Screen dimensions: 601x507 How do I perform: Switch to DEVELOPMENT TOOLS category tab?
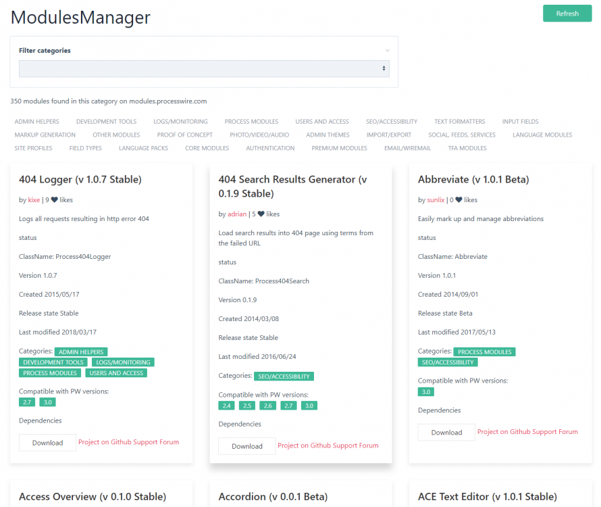tap(106, 122)
